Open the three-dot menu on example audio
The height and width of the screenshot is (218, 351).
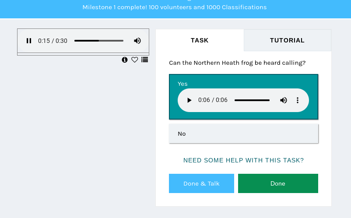(x=298, y=100)
